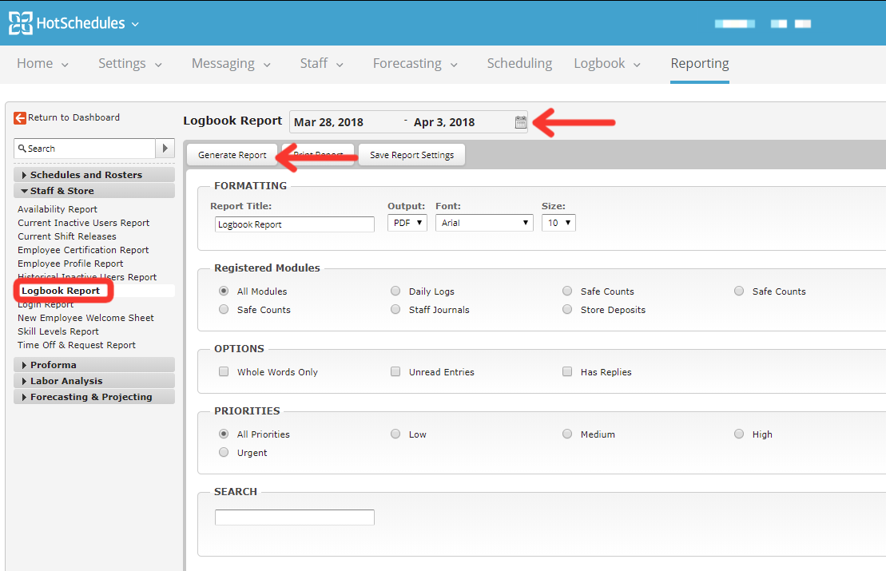Open the Settings menu
This screenshot has width=886, height=571.
click(130, 64)
